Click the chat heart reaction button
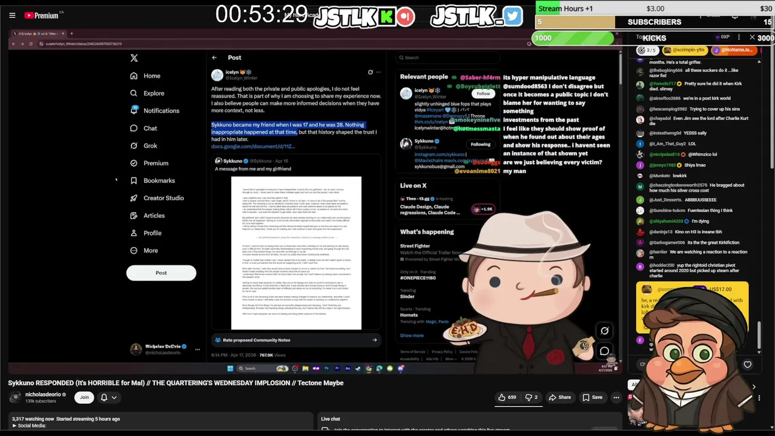The height and width of the screenshot is (436, 775). tap(748, 365)
